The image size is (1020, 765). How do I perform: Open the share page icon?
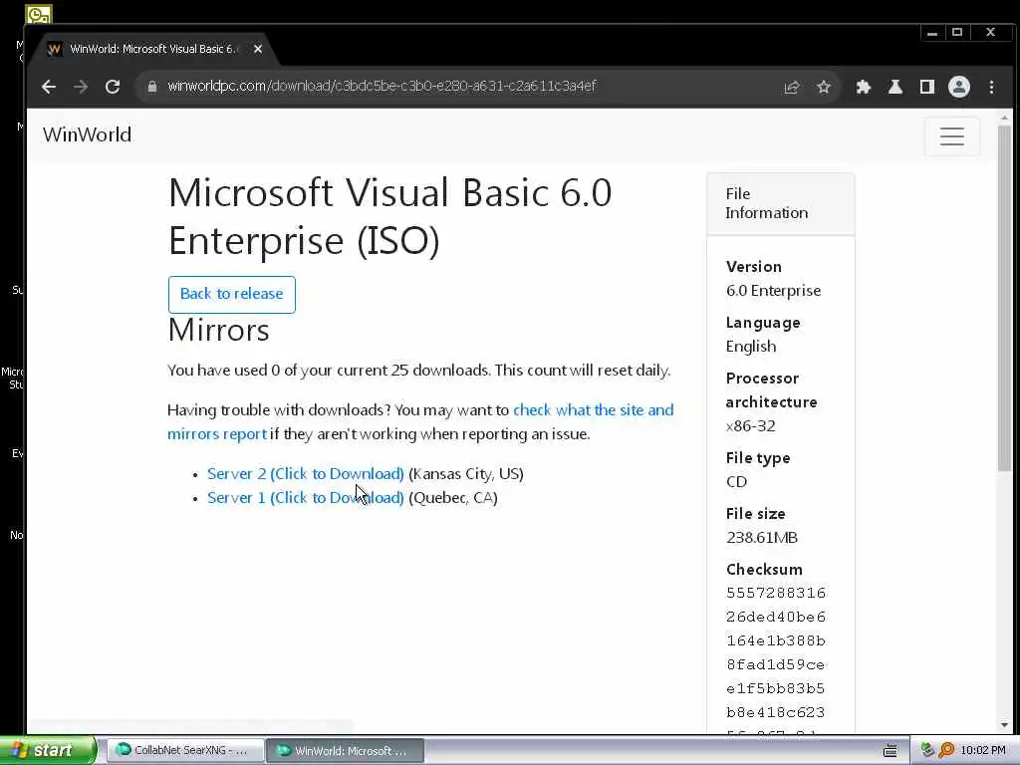(792, 88)
